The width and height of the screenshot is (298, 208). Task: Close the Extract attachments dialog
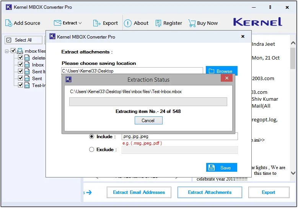243,36
